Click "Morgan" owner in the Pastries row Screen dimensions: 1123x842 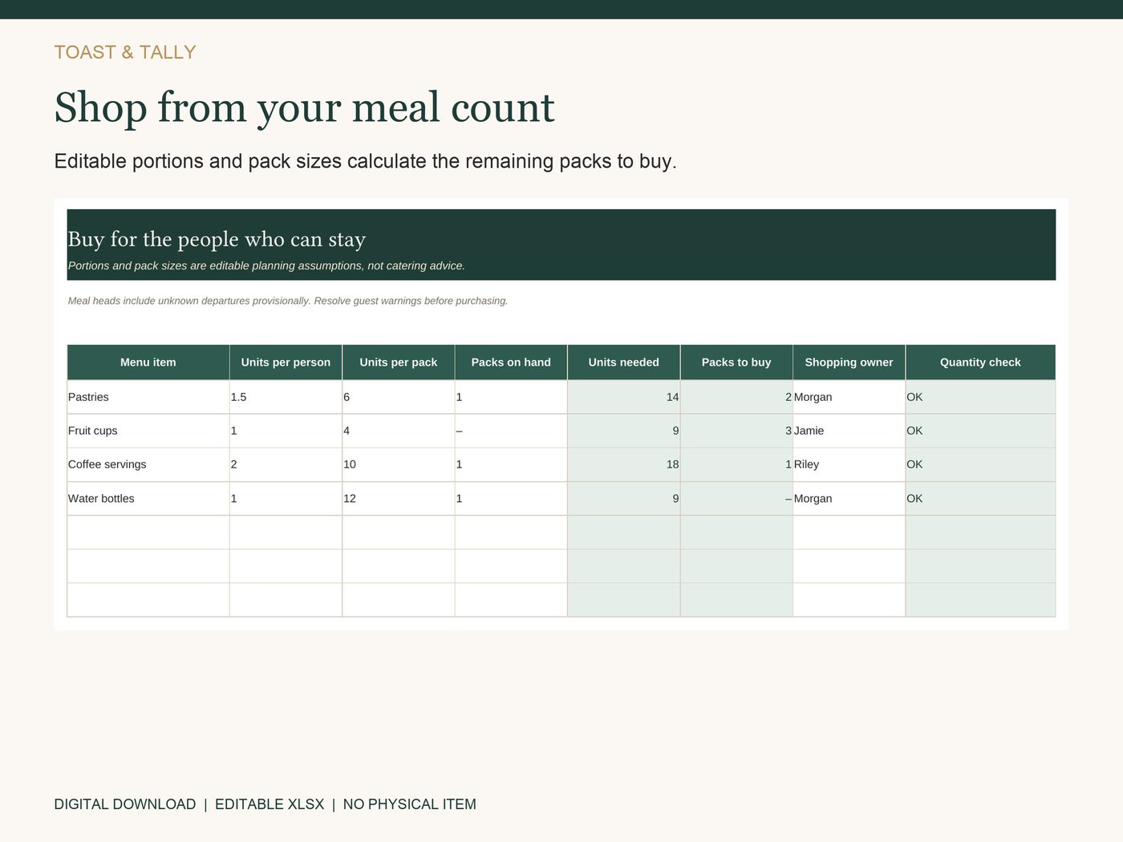pos(849,397)
